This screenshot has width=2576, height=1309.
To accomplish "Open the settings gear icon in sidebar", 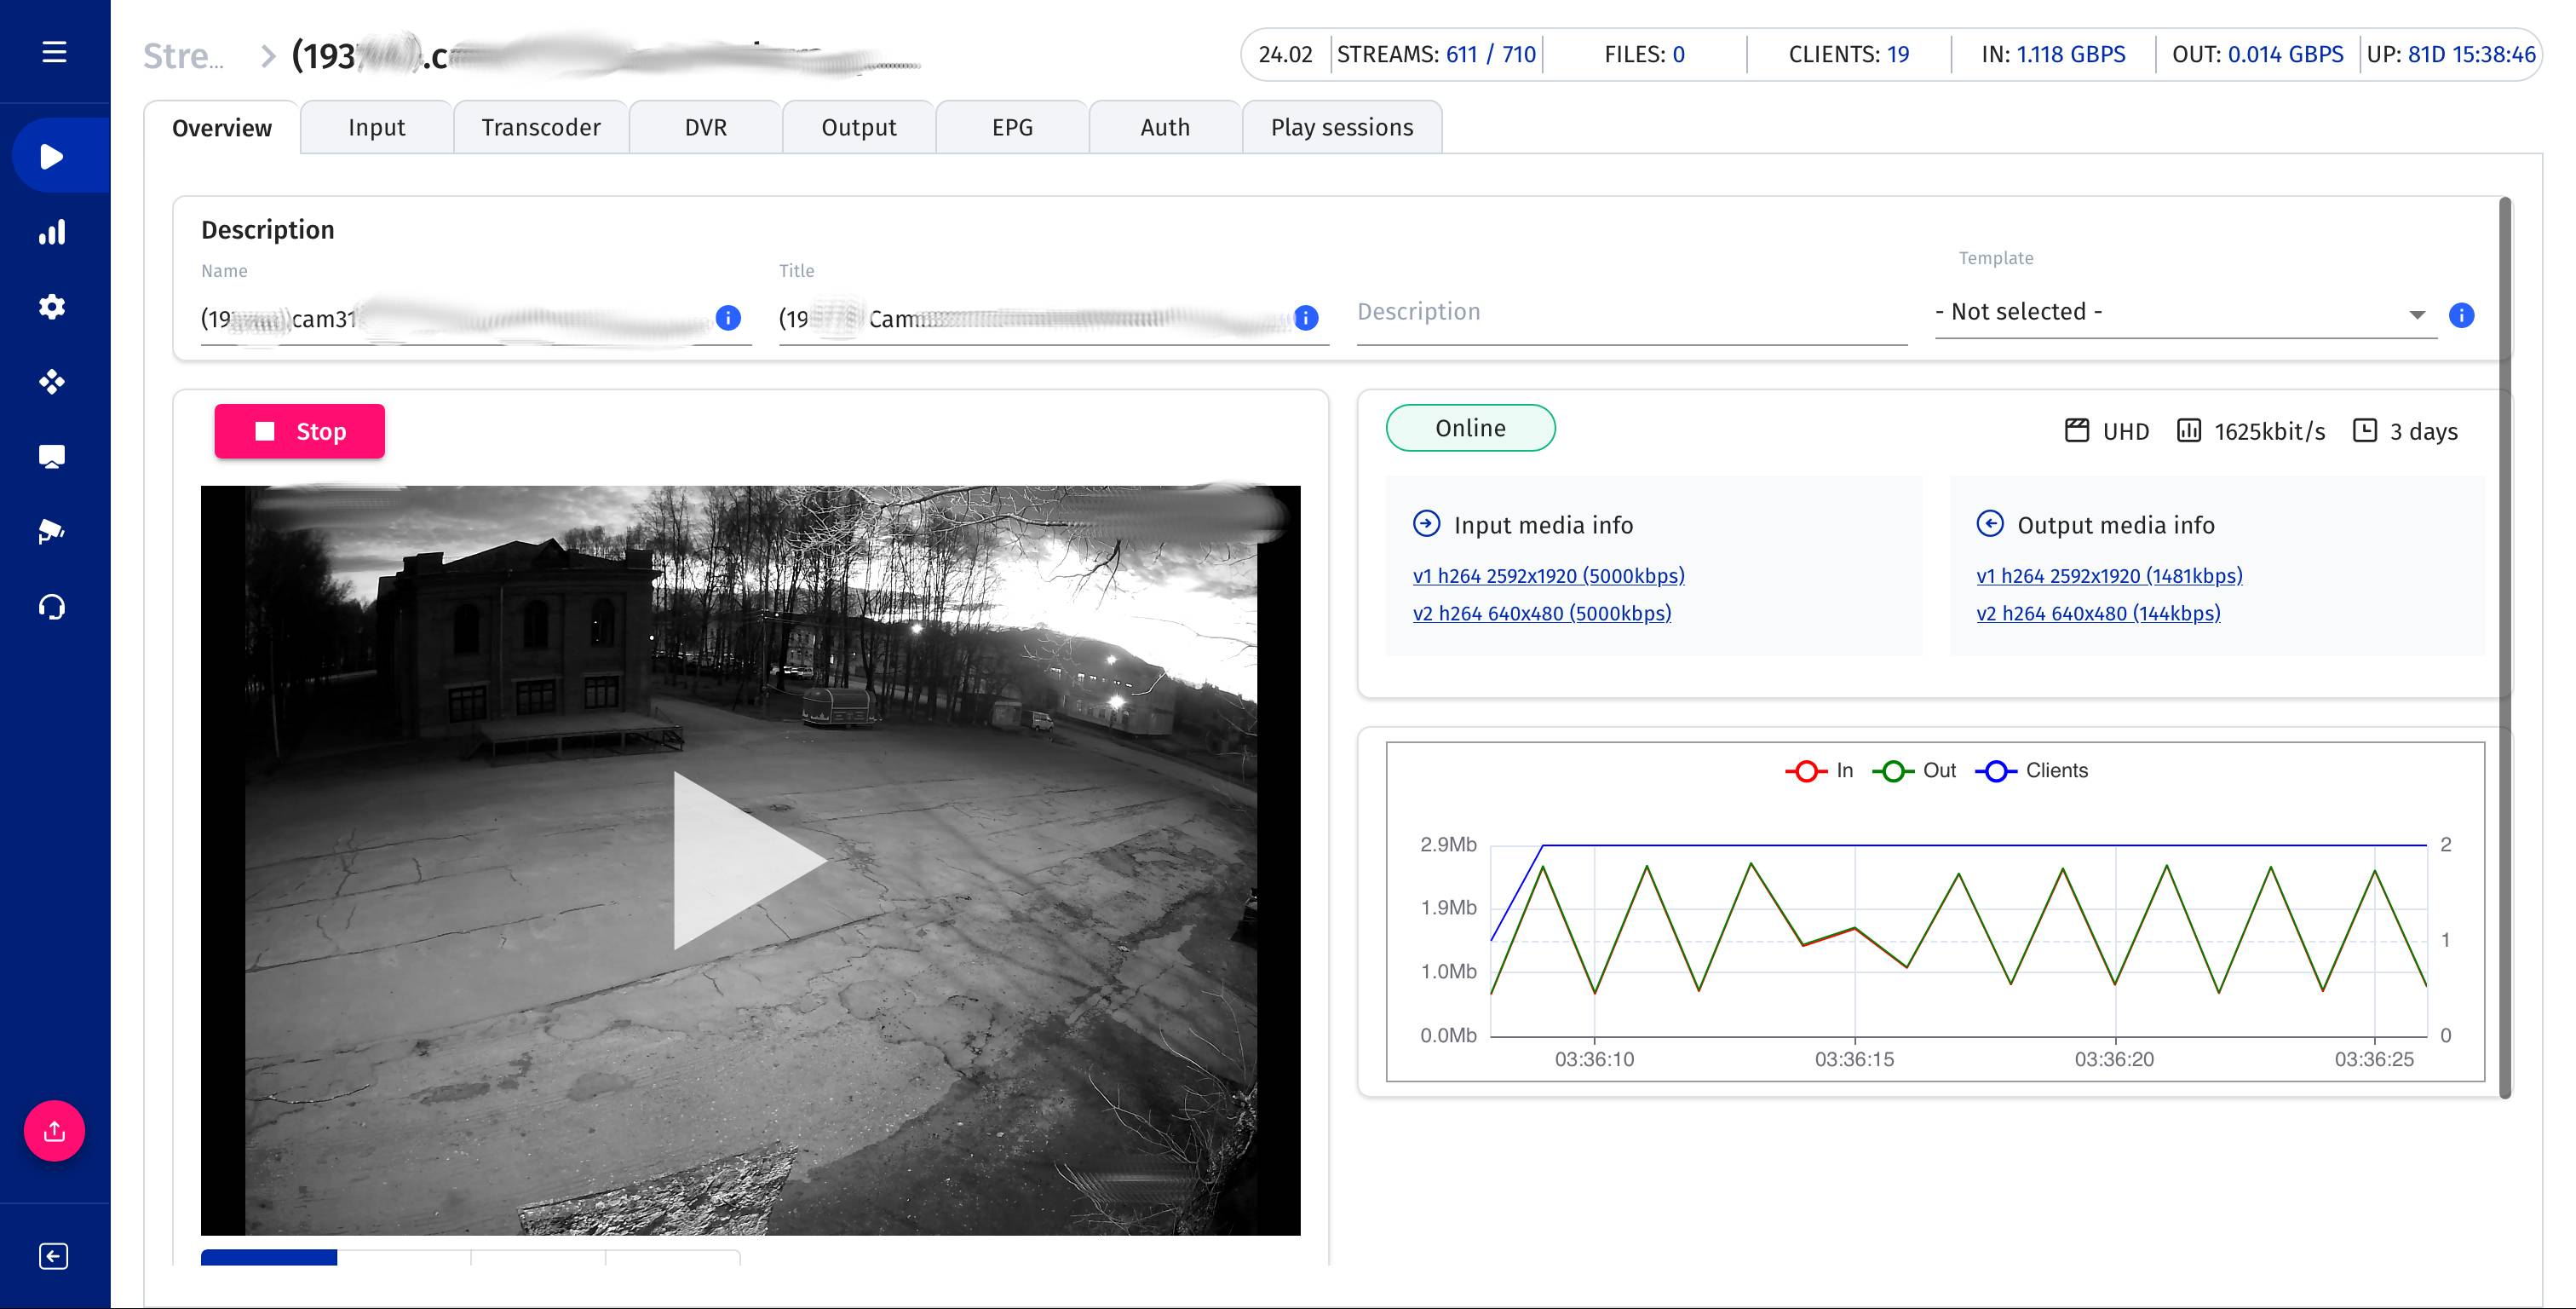I will pos(52,308).
